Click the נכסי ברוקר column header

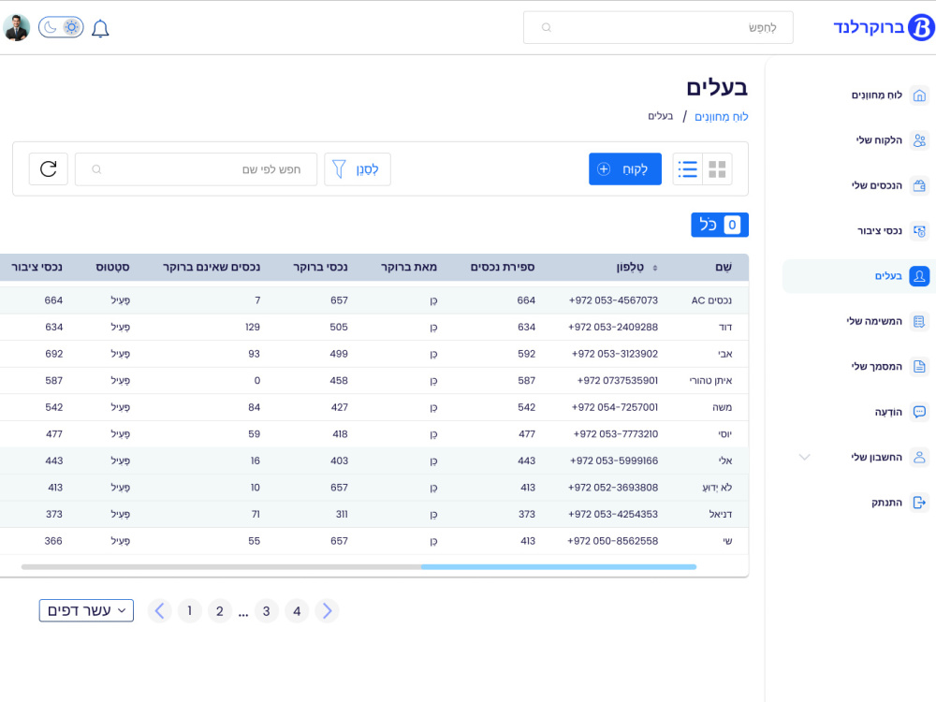(320, 267)
